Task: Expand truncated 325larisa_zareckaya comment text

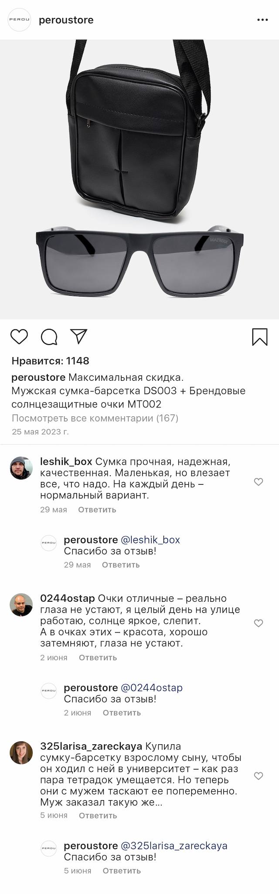Action: point(158,802)
